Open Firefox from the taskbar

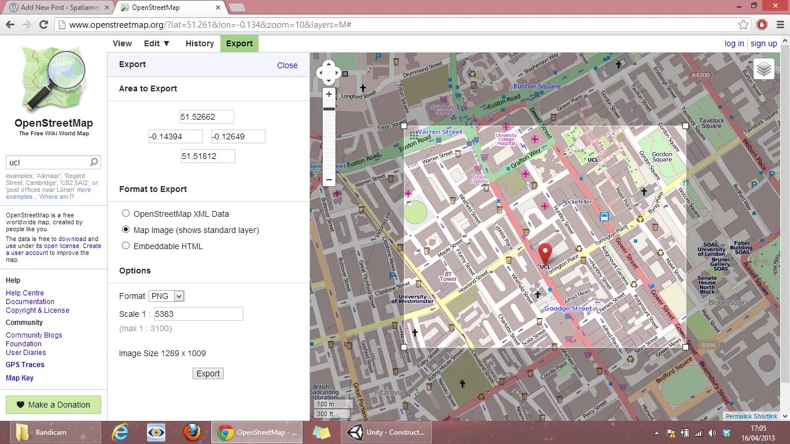click(x=192, y=432)
